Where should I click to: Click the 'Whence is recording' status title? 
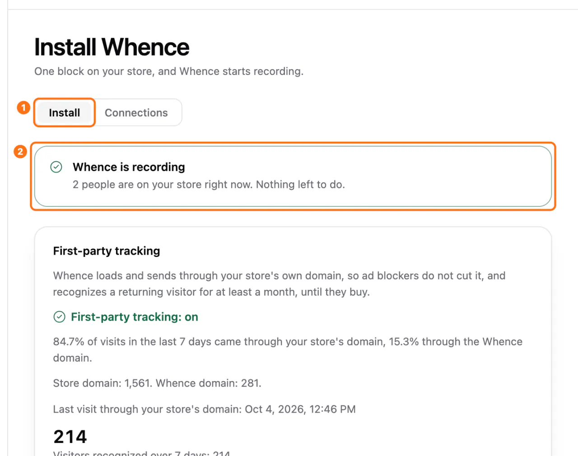pyautogui.click(x=129, y=167)
